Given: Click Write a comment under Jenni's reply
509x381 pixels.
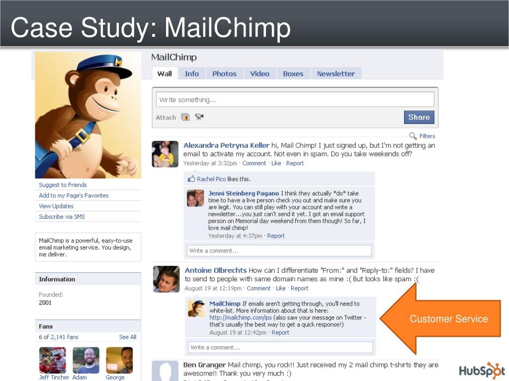Looking at the screenshot, I should [x=279, y=251].
